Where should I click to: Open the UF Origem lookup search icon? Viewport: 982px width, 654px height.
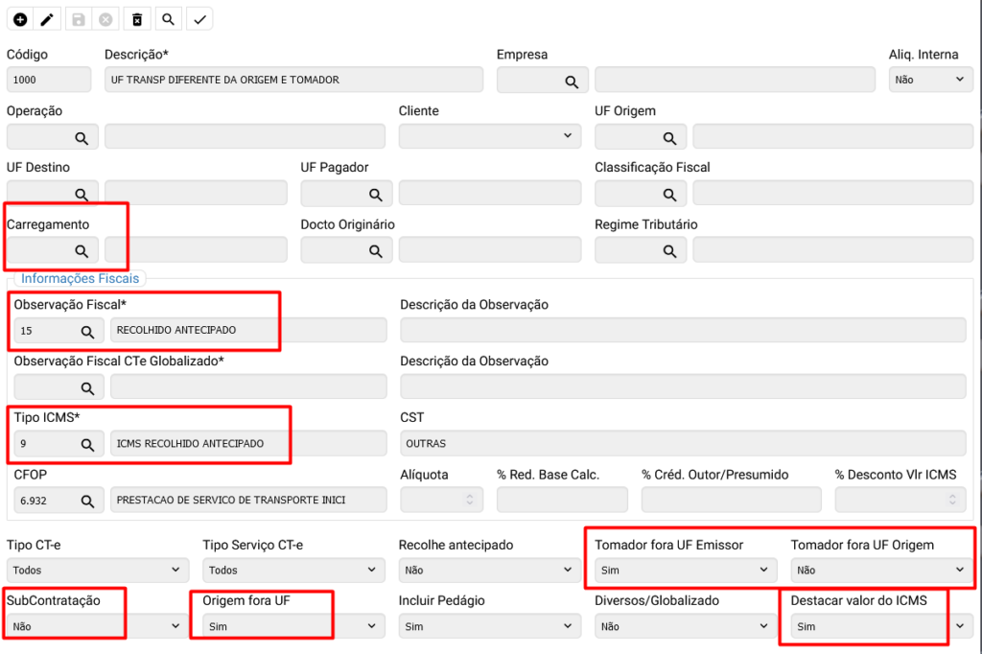669,138
